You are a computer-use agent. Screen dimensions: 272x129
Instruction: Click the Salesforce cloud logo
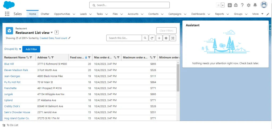click(x=9, y=5)
